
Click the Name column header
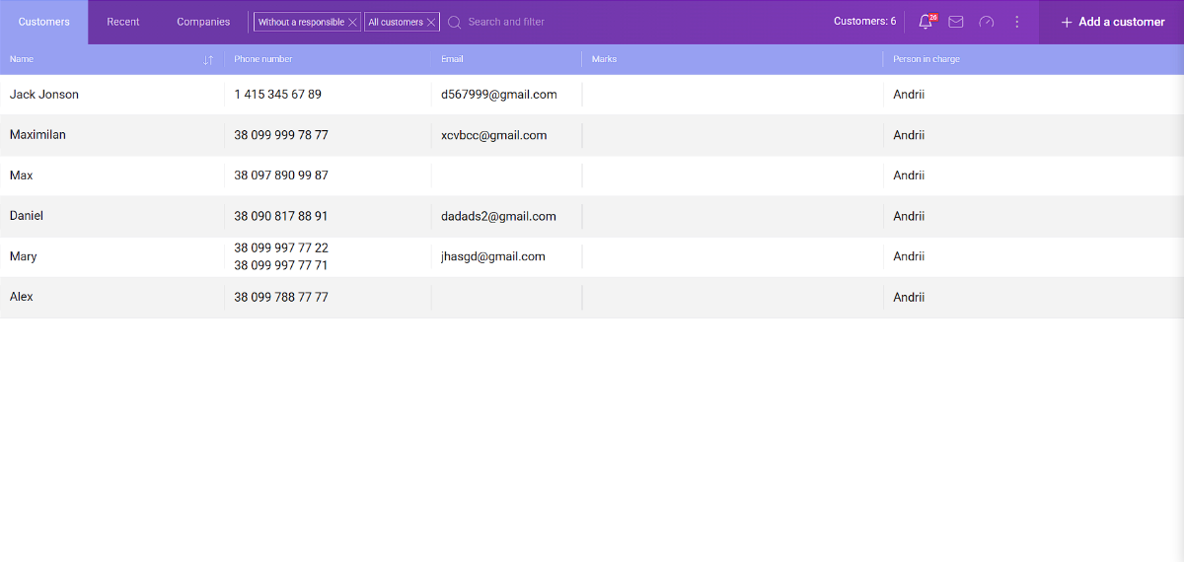pos(22,59)
